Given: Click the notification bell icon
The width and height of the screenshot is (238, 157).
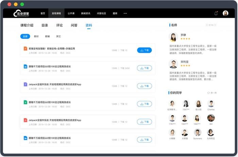Looking at the screenshot, I should point(216,13).
